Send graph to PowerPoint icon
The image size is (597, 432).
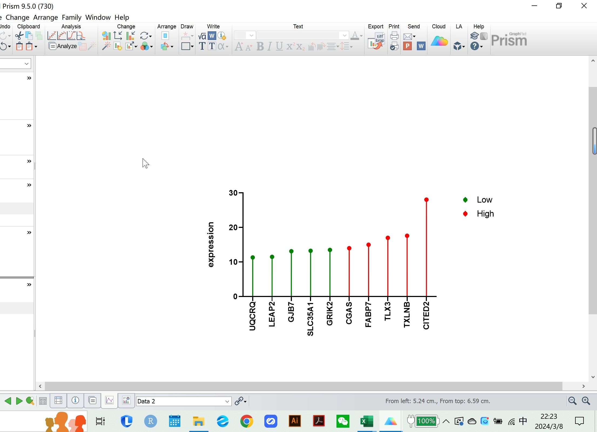coord(407,46)
